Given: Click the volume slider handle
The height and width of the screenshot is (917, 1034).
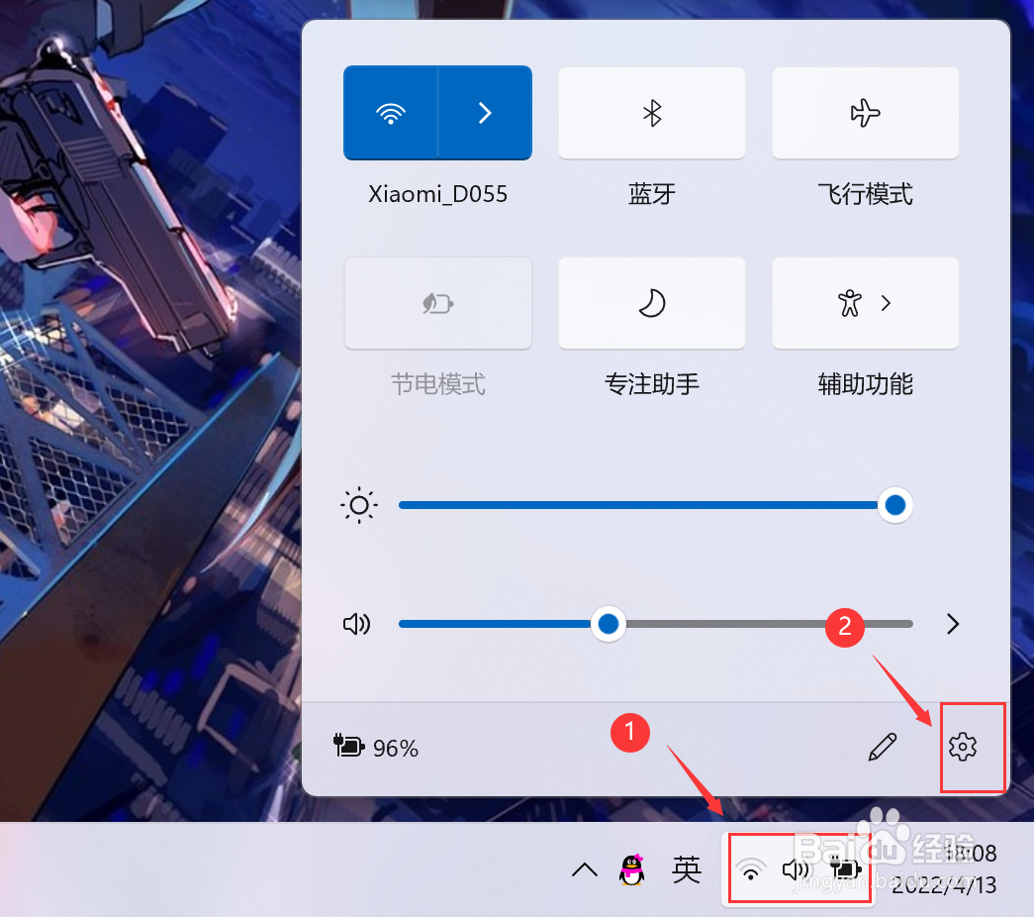Looking at the screenshot, I should pyautogui.click(x=608, y=623).
